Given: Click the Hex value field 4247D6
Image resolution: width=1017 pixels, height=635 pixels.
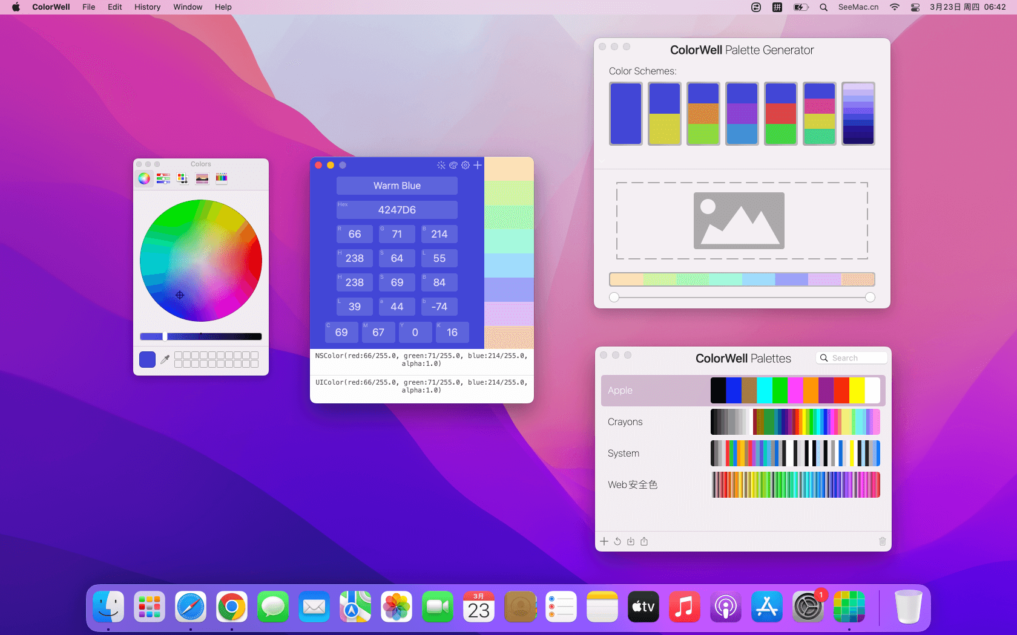Looking at the screenshot, I should (x=397, y=210).
